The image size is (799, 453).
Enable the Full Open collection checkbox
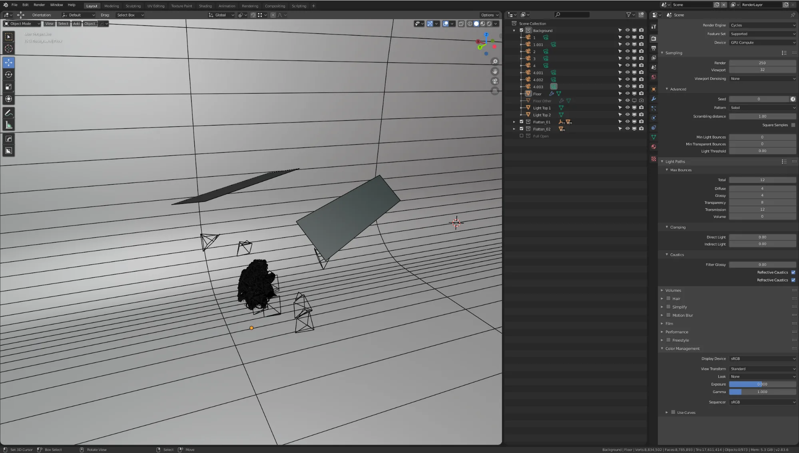pos(521,136)
